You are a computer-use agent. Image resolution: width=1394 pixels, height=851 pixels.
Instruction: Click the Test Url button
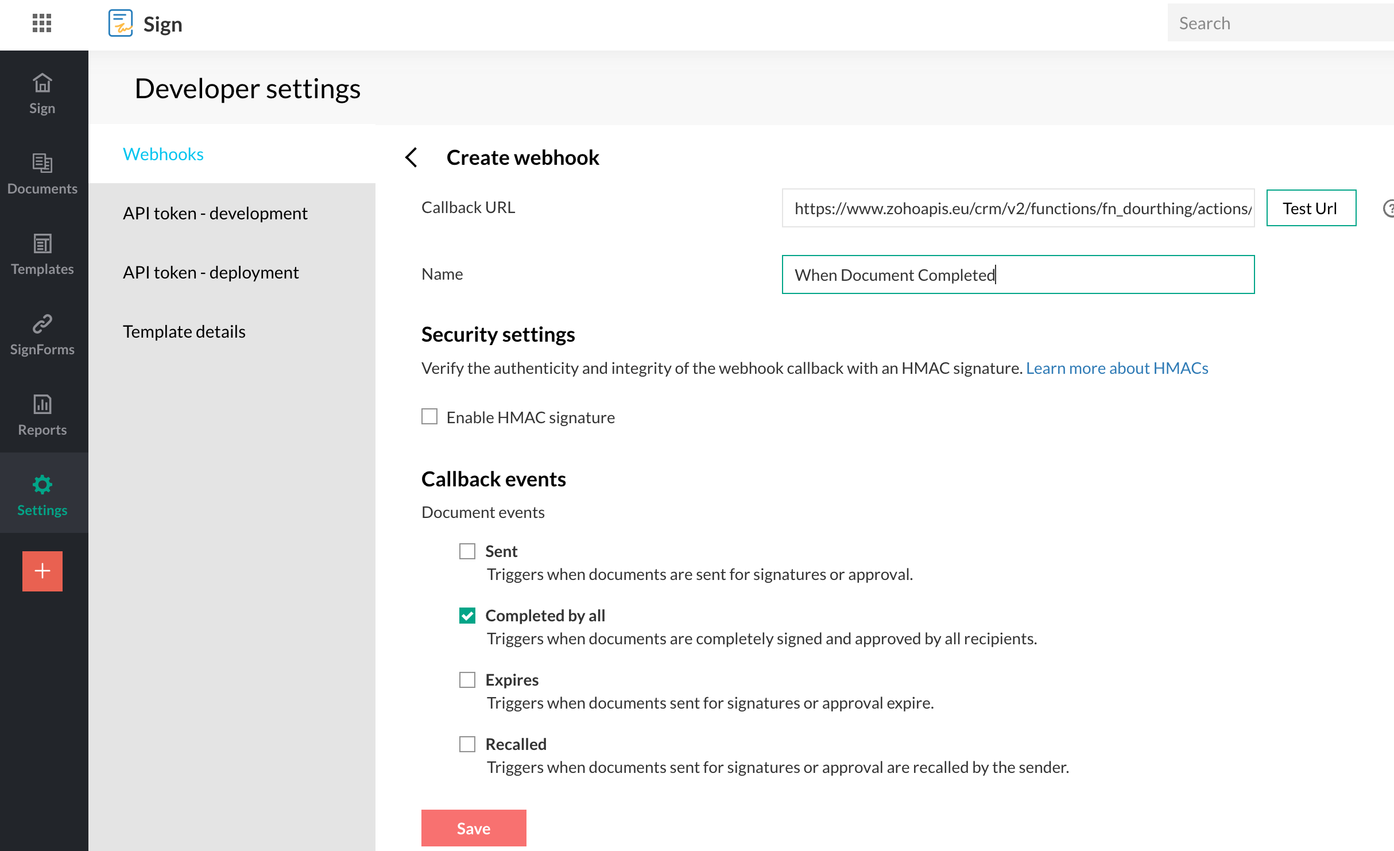click(1311, 208)
